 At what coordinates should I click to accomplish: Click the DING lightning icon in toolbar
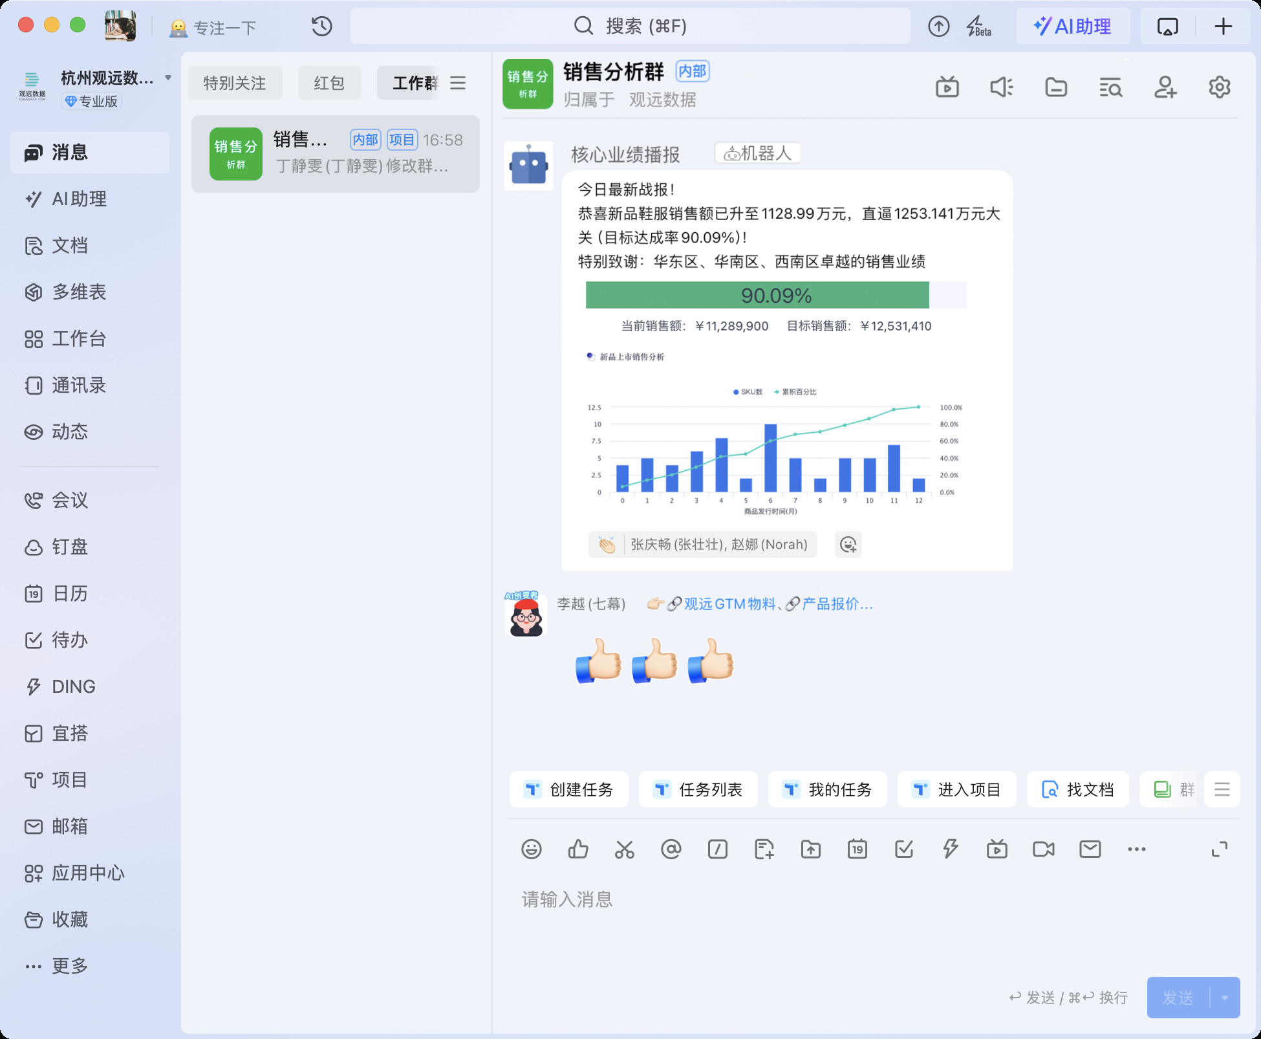point(950,849)
